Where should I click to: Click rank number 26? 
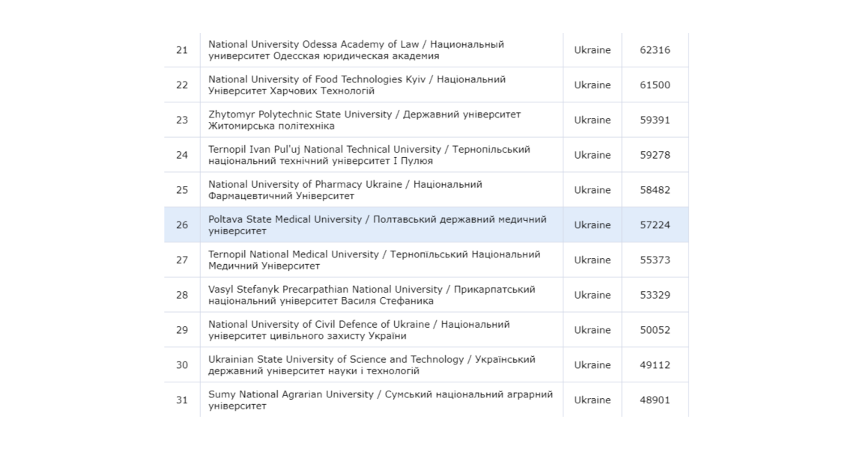[182, 224]
